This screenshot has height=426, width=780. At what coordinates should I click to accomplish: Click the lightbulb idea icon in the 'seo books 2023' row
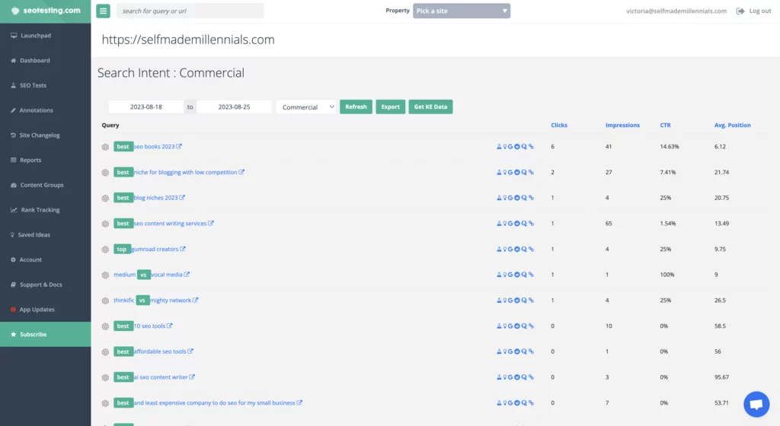coord(504,147)
